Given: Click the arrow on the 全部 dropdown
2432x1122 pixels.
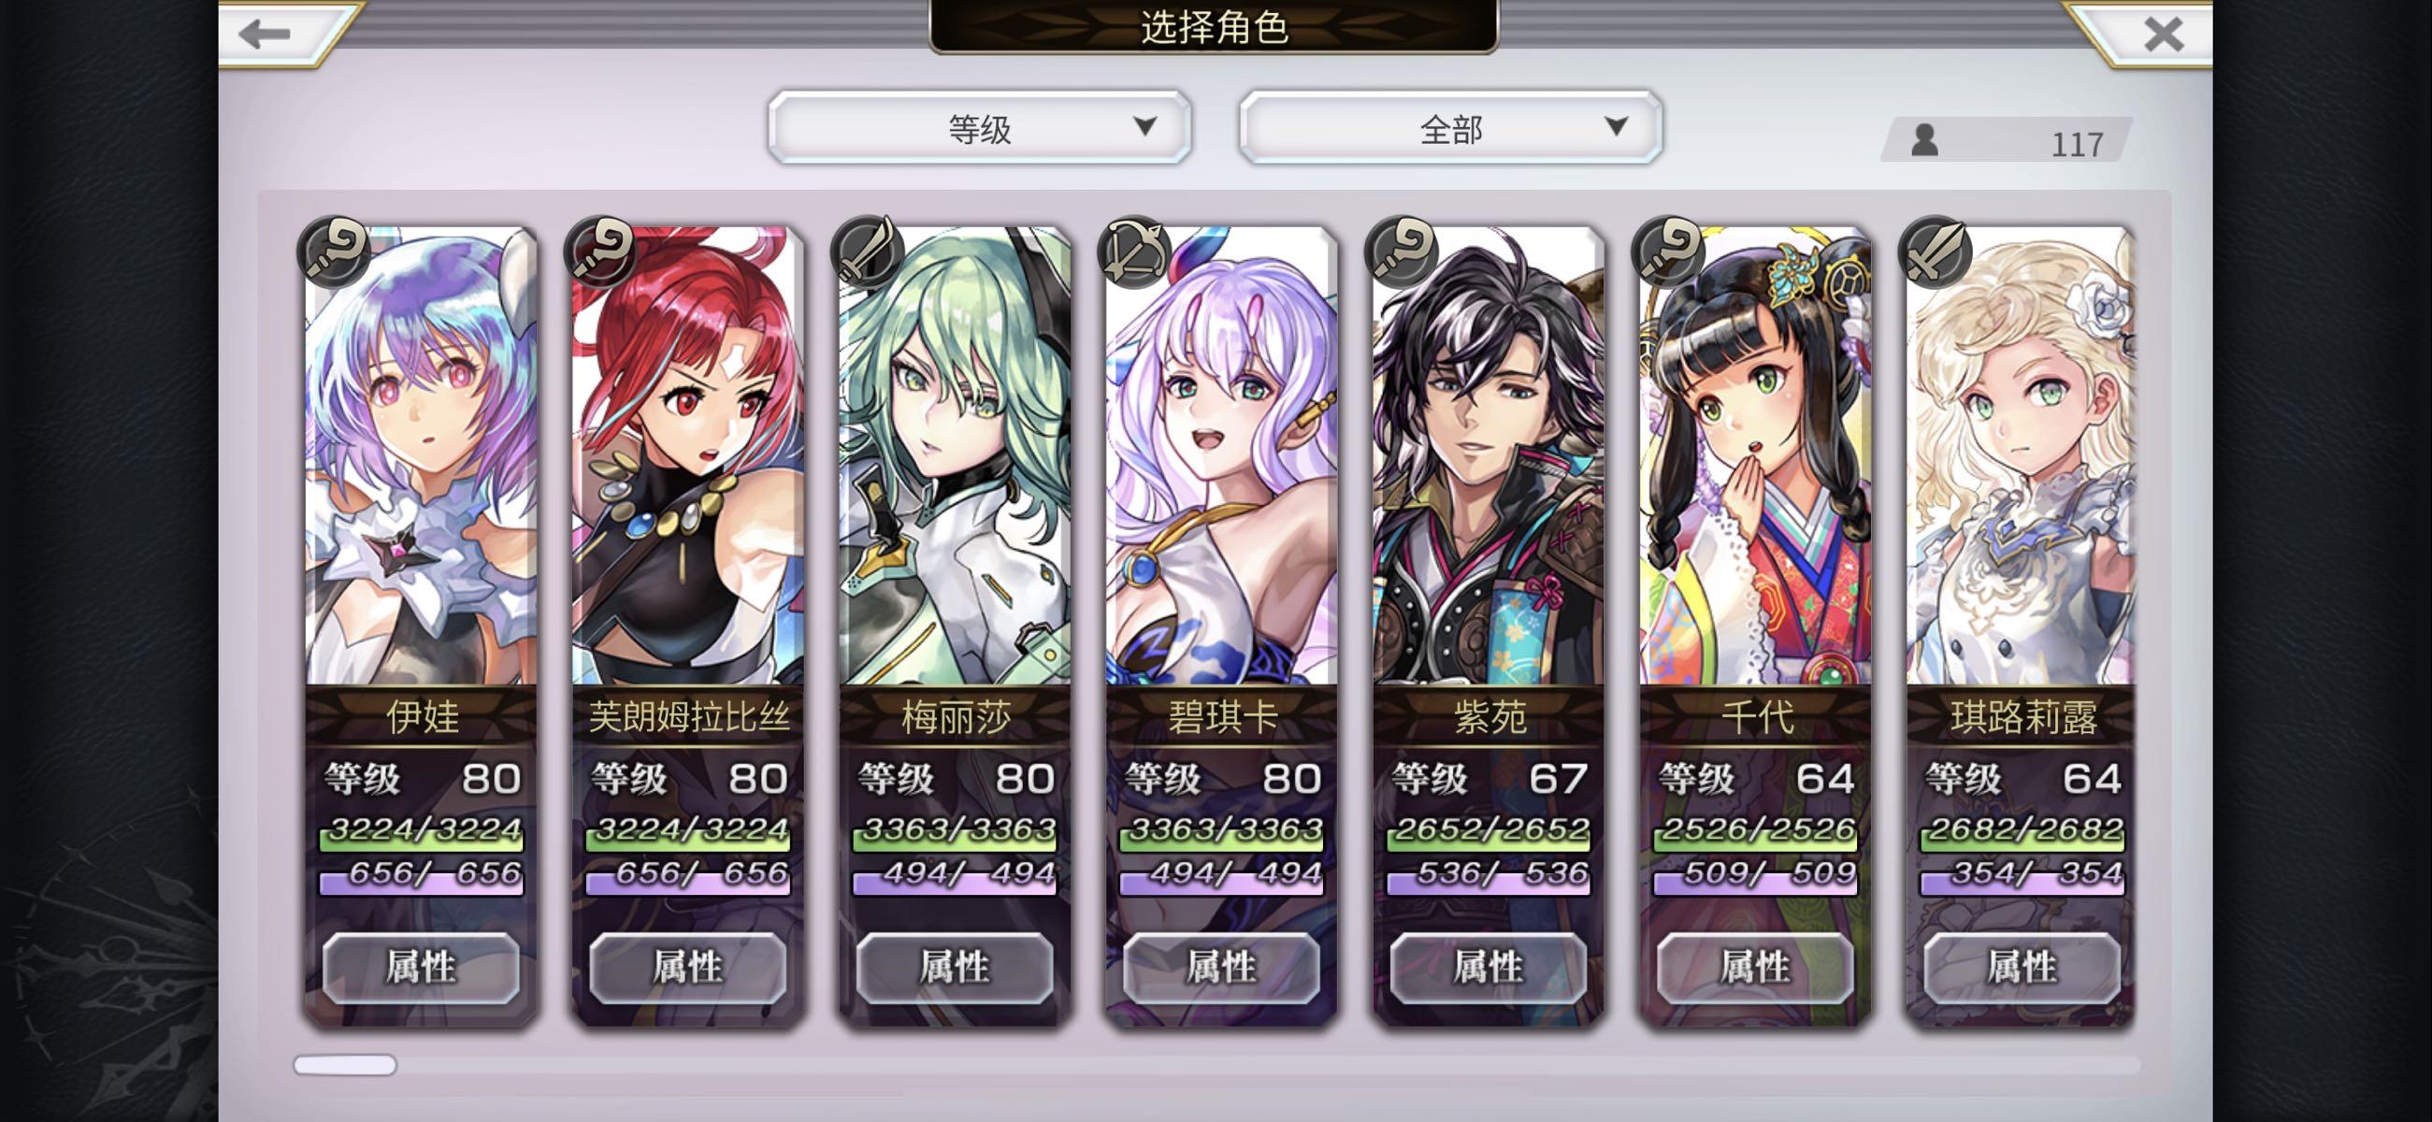Looking at the screenshot, I should pyautogui.click(x=1616, y=125).
